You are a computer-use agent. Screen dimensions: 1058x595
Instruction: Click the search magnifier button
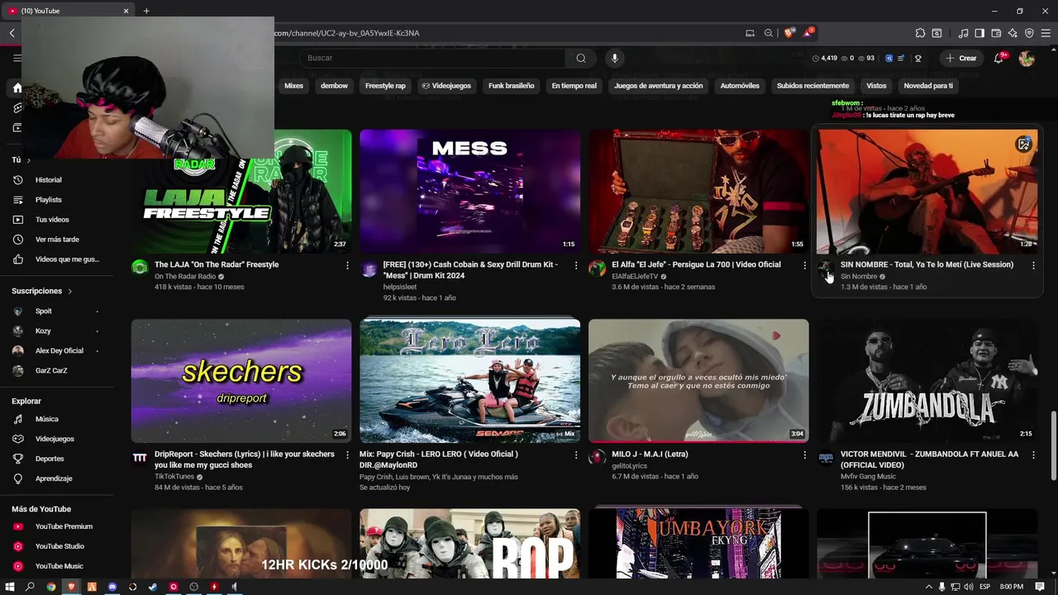click(581, 58)
